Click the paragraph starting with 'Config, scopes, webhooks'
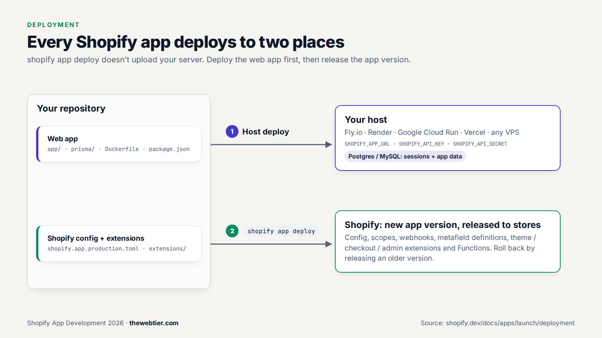Image resolution: width=602 pixels, height=338 pixels. coord(440,248)
